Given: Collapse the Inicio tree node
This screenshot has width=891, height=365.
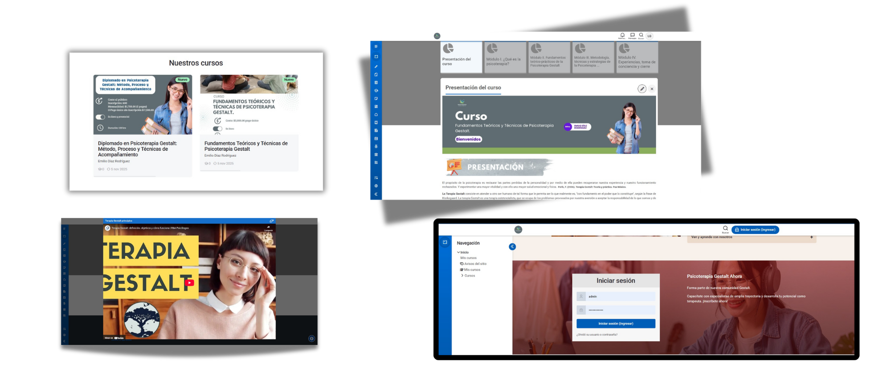Looking at the screenshot, I should click(x=458, y=252).
